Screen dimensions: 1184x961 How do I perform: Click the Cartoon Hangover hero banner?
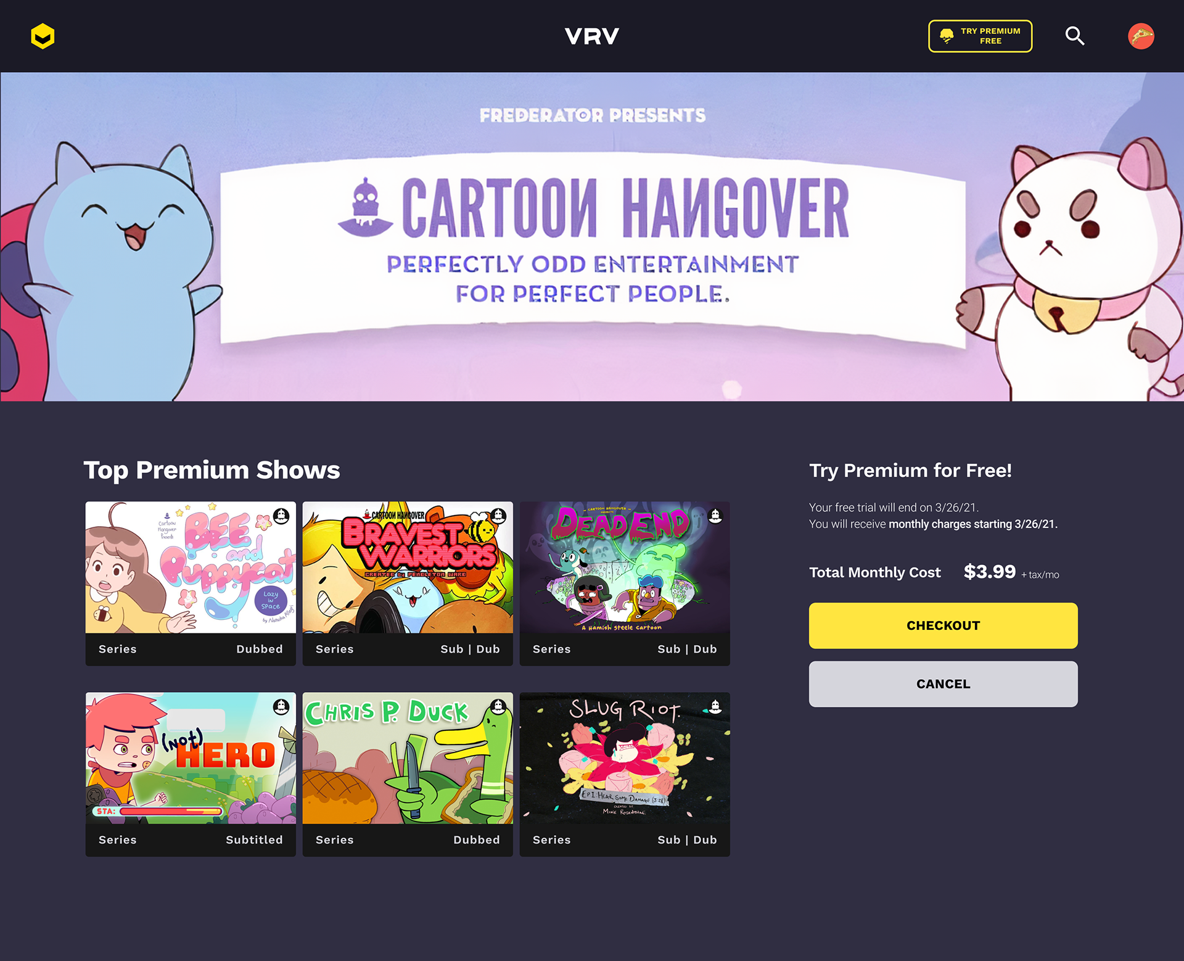[x=592, y=237]
